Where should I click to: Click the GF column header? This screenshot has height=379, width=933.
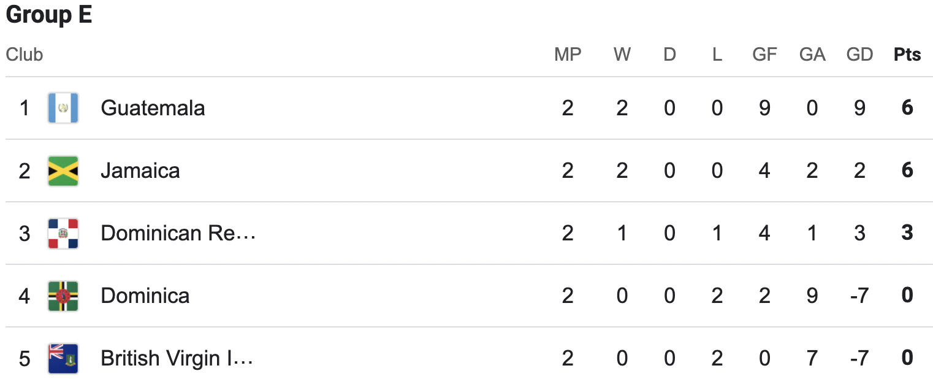coord(764,55)
